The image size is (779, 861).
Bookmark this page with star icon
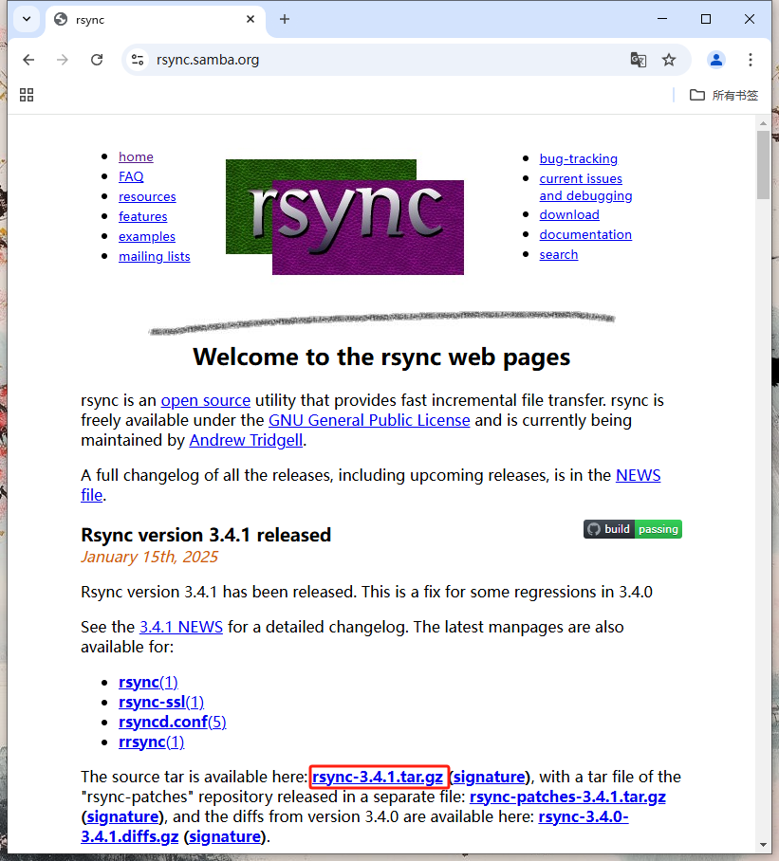pos(669,60)
